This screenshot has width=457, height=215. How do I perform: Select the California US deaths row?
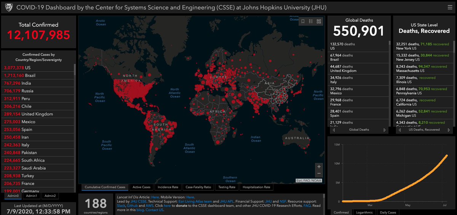(x=424, y=102)
